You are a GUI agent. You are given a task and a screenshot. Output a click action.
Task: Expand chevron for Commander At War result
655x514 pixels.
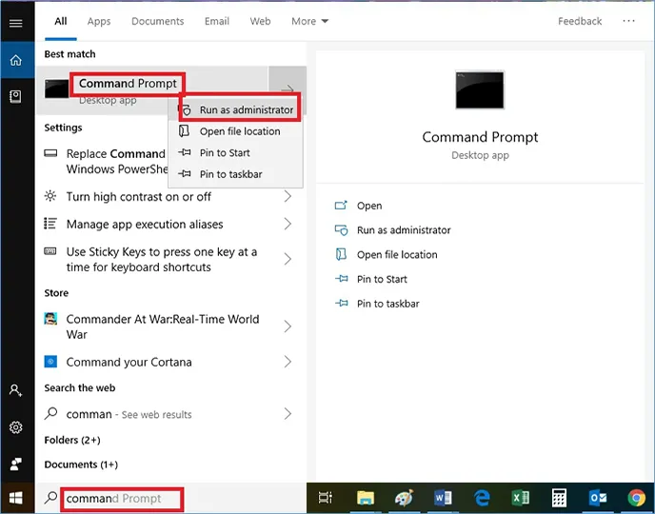coord(288,326)
